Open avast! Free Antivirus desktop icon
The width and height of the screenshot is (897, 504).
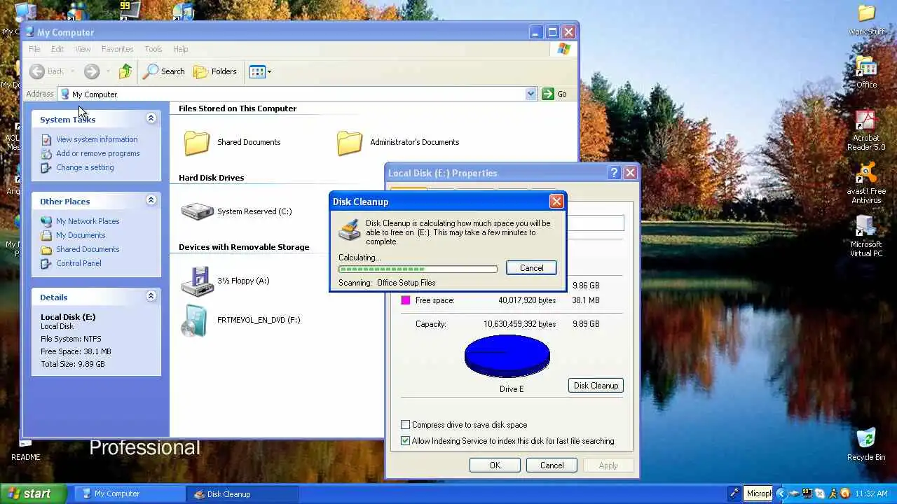coord(866,183)
